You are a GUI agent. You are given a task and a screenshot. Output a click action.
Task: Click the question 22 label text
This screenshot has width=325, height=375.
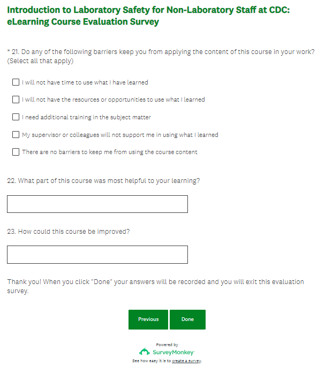(103, 181)
